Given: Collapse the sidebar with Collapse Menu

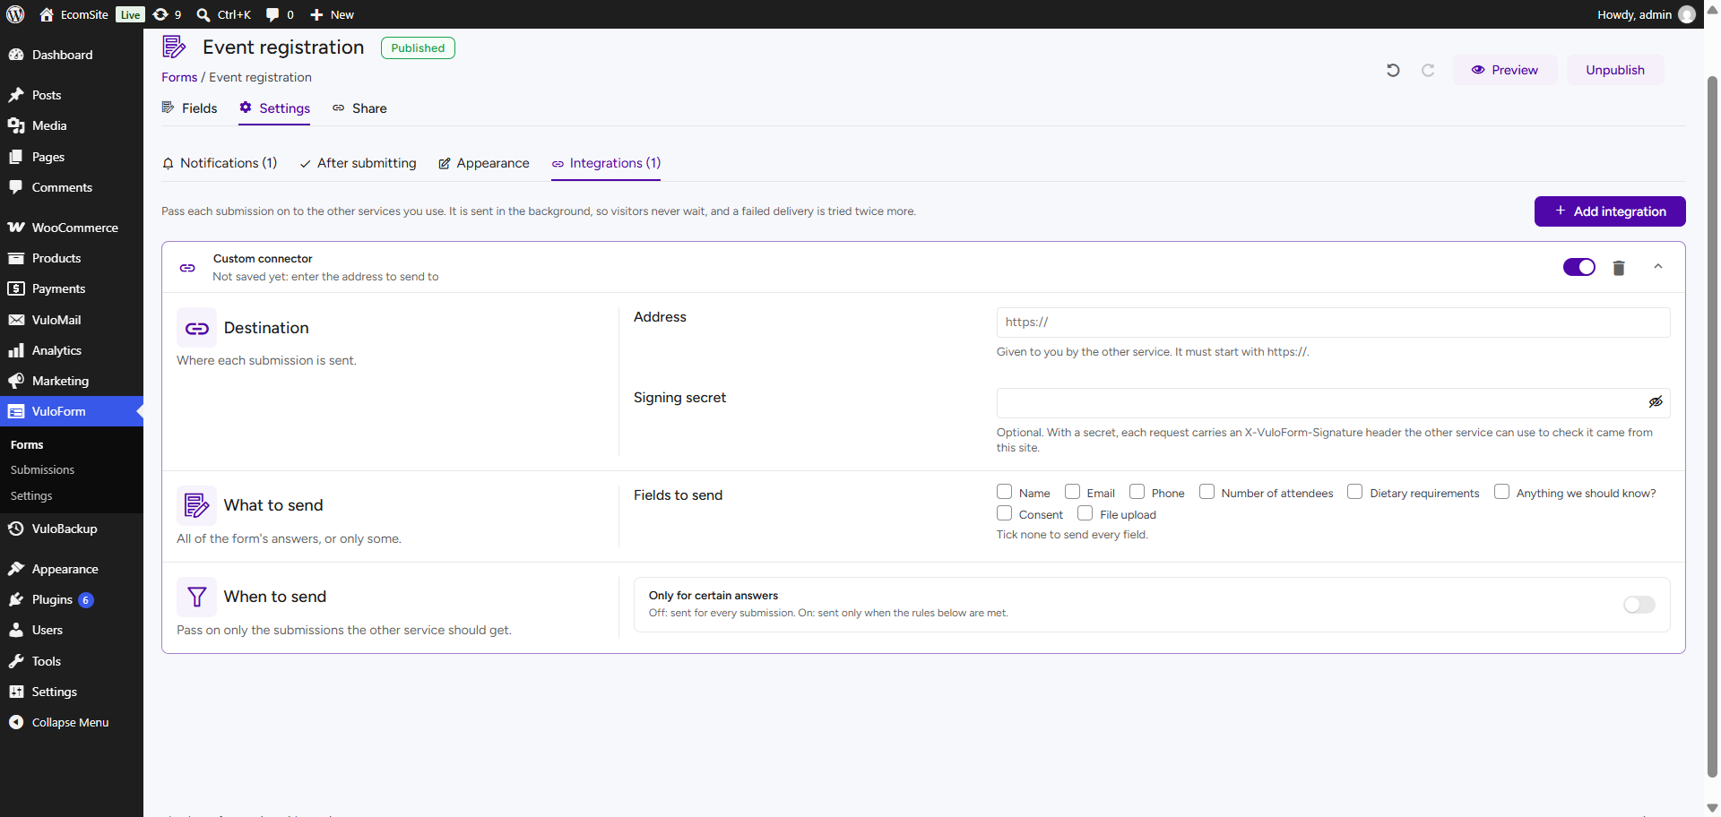Looking at the screenshot, I should (72, 722).
